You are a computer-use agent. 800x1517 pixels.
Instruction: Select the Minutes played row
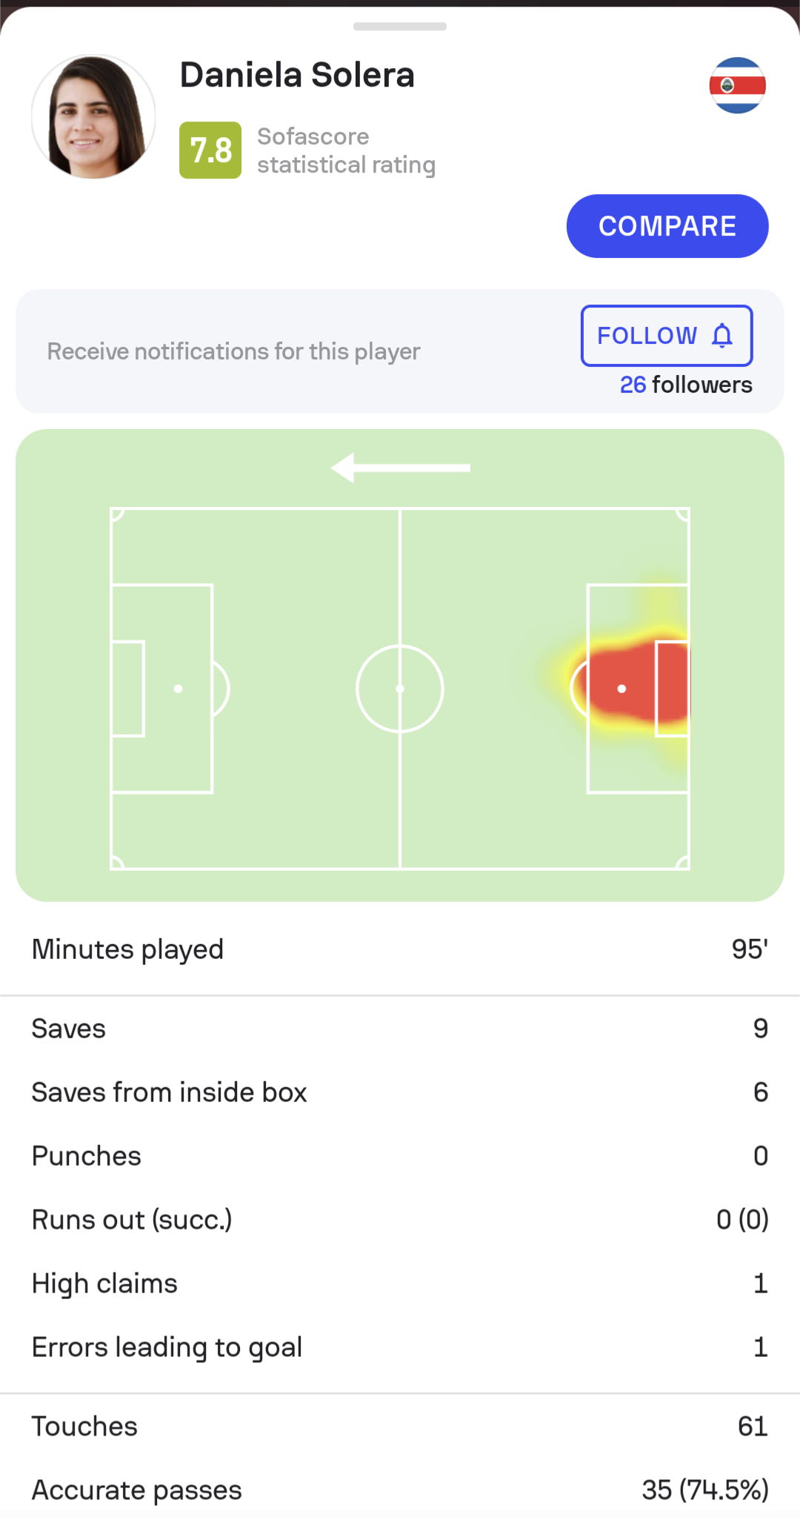pyautogui.click(x=400, y=949)
